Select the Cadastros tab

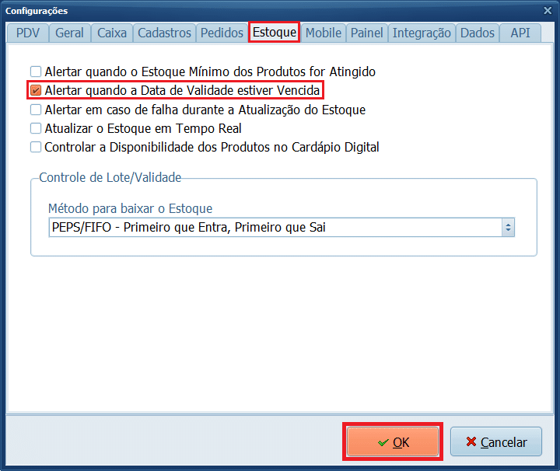(164, 33)
